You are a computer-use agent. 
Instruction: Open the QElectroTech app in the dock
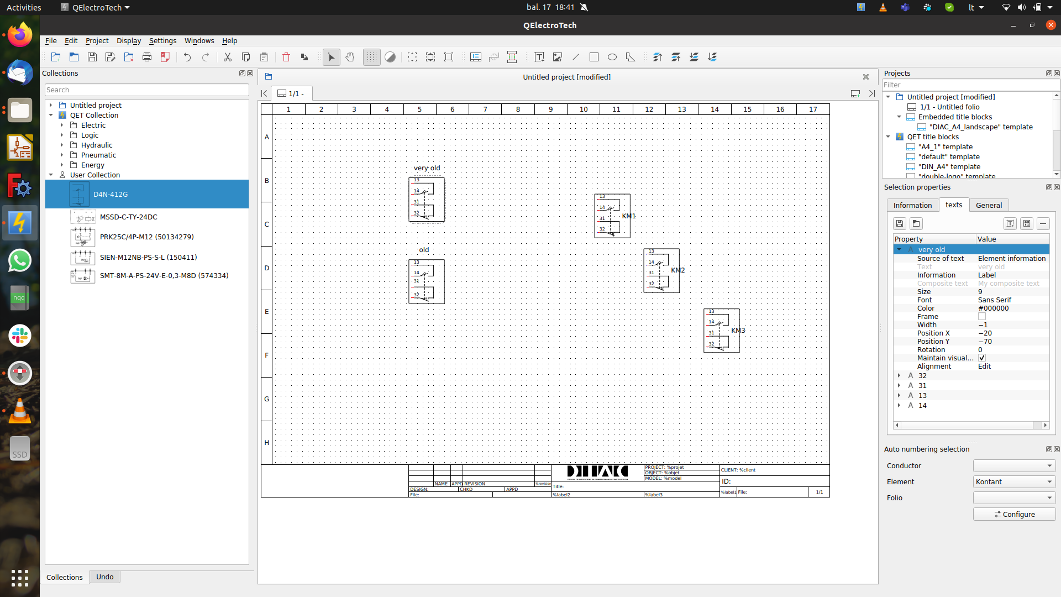pos(20,223)
